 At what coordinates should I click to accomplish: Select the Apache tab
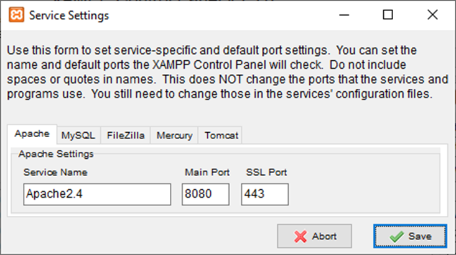(32, 134)
